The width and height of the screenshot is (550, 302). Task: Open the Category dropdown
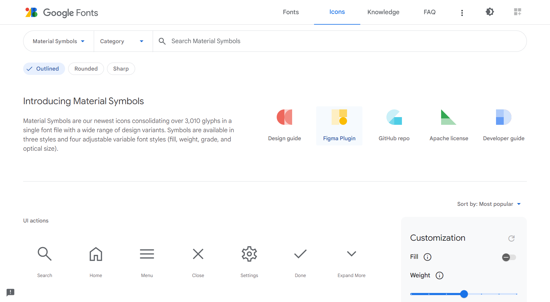[x=123, y=41]
